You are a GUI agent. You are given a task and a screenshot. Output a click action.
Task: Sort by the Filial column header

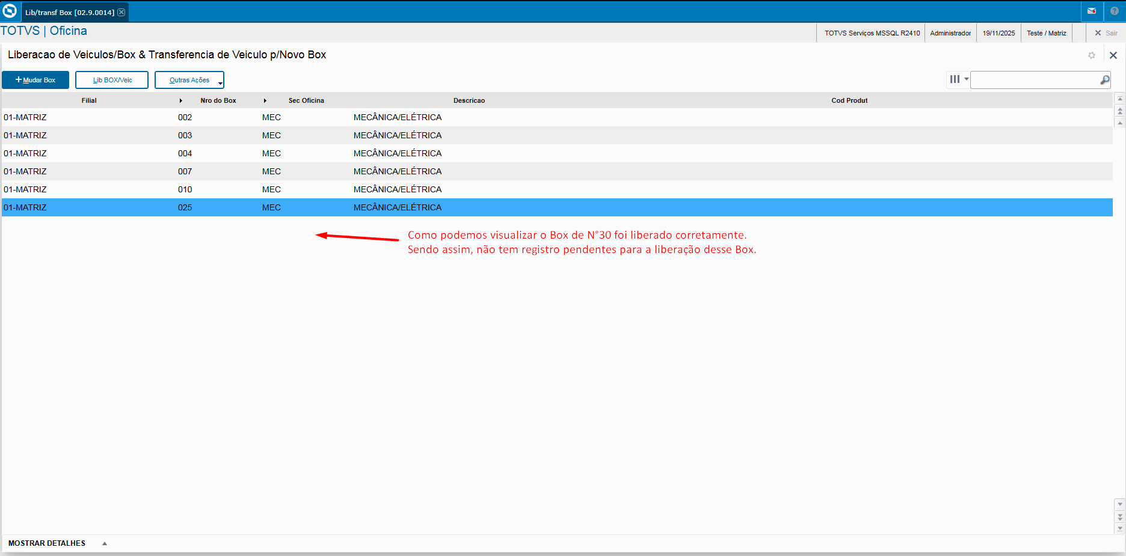tap(89, 100)
